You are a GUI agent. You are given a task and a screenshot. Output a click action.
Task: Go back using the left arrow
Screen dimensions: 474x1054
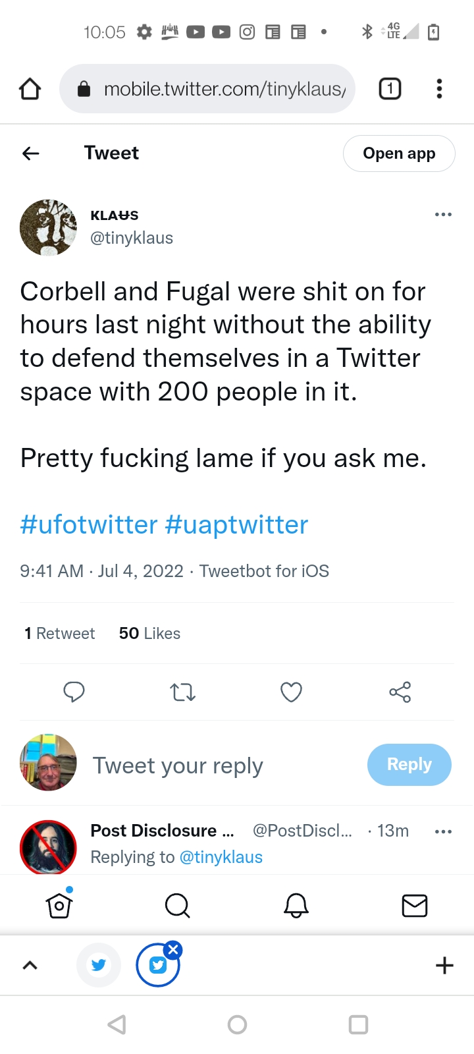(x=31, y=153)
